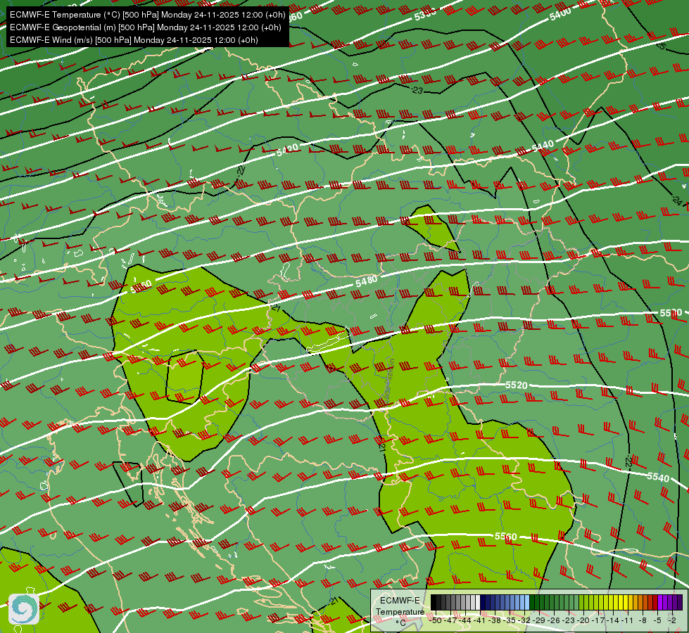Screen dimensions: 689x633
Task: Click the -8 legend tick value
Action: tap(643, 621)
